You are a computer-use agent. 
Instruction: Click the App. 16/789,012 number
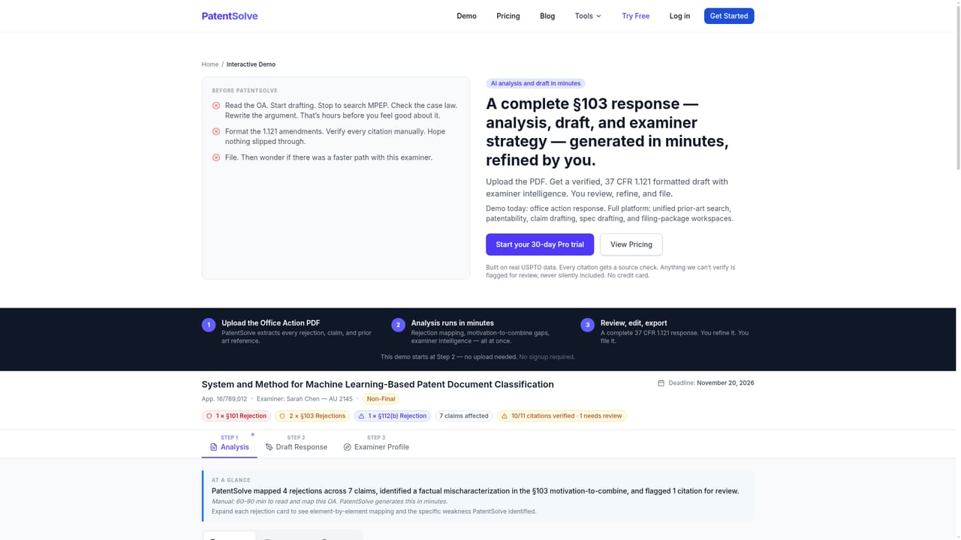(224, 399)
